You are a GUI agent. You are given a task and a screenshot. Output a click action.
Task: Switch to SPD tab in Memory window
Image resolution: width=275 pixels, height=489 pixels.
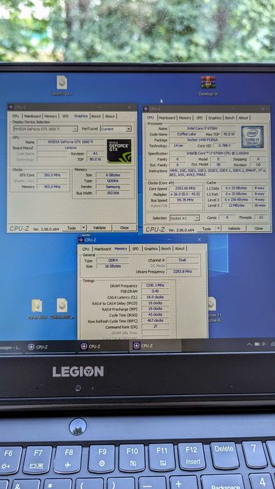[x=135, y=248]
